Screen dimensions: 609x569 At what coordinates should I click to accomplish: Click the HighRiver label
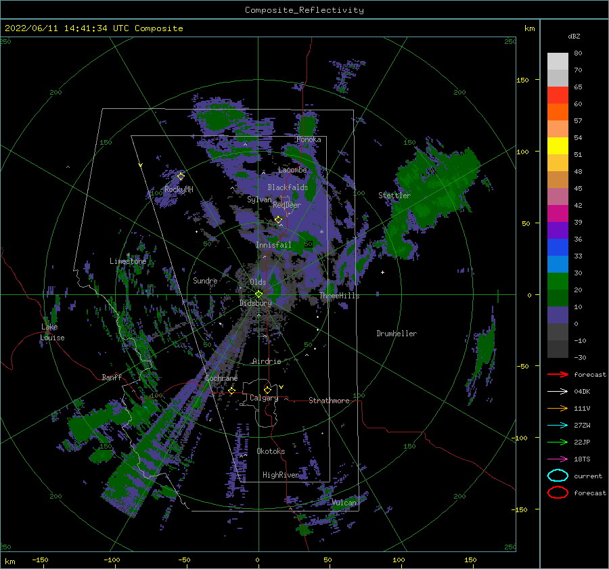(x=281, y=475)
